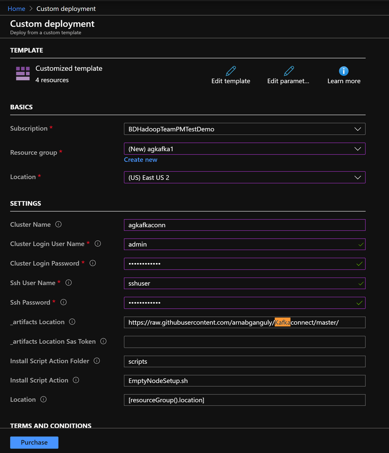Click the [resourceGroup().location] field
389x453 pixels.
tap(245, 400)
